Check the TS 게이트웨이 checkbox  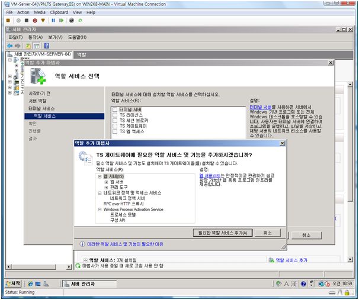click(115, 126)
